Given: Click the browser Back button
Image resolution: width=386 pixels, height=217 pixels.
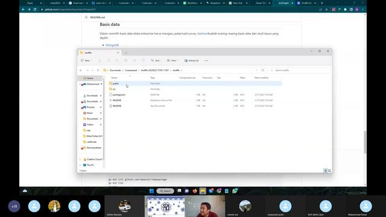Looking at the screenshot, I should 23,10.
